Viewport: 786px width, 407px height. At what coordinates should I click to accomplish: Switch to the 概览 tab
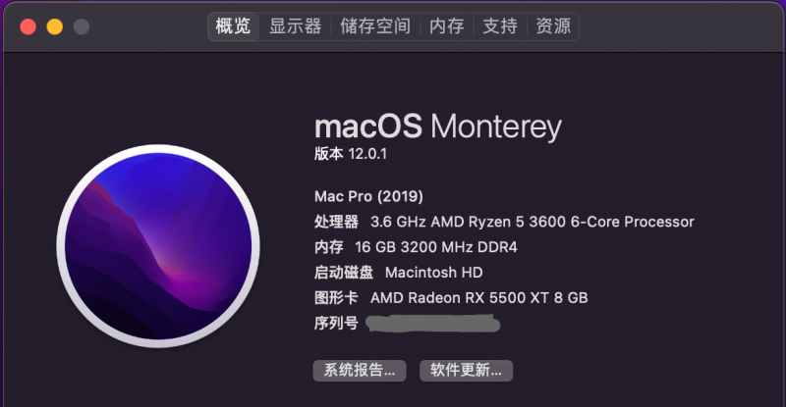(x=233, y=26)
